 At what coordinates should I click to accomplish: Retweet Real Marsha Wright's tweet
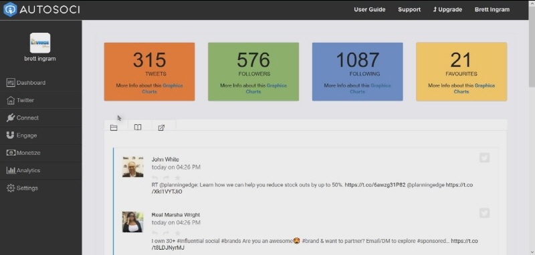[x=166, y=233]
